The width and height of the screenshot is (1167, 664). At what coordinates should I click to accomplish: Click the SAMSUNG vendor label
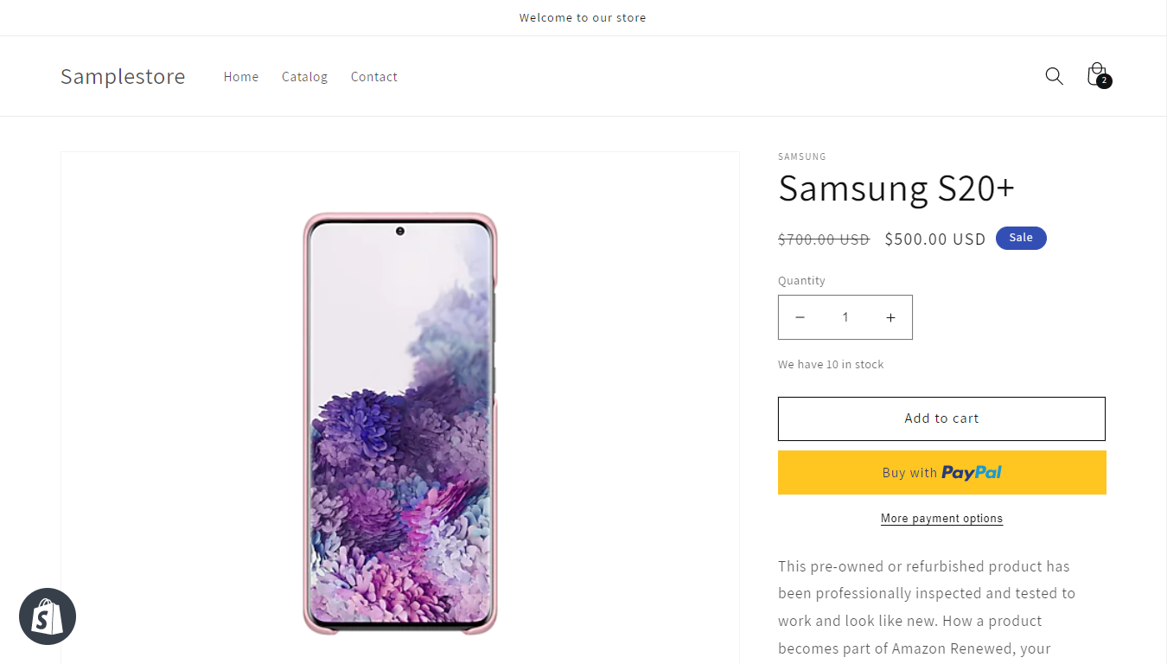[x=802, y=156]
